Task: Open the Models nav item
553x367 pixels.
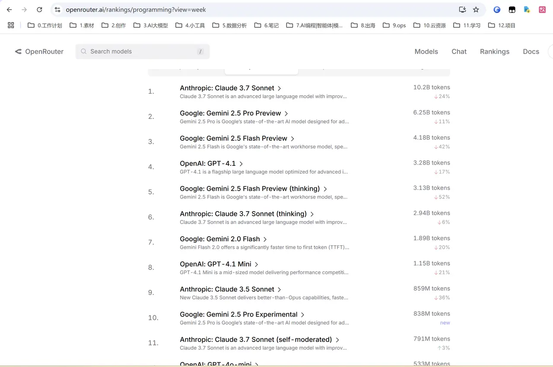Action: [426, 51]
